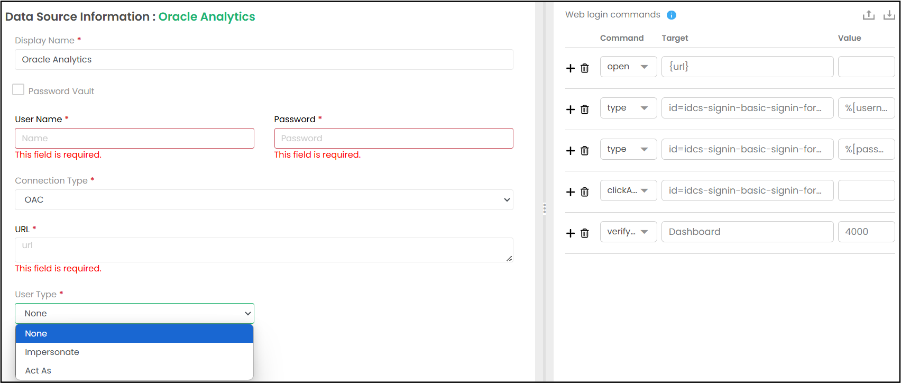Click the URL text area
901x383 pixels.
click(264, 250)
